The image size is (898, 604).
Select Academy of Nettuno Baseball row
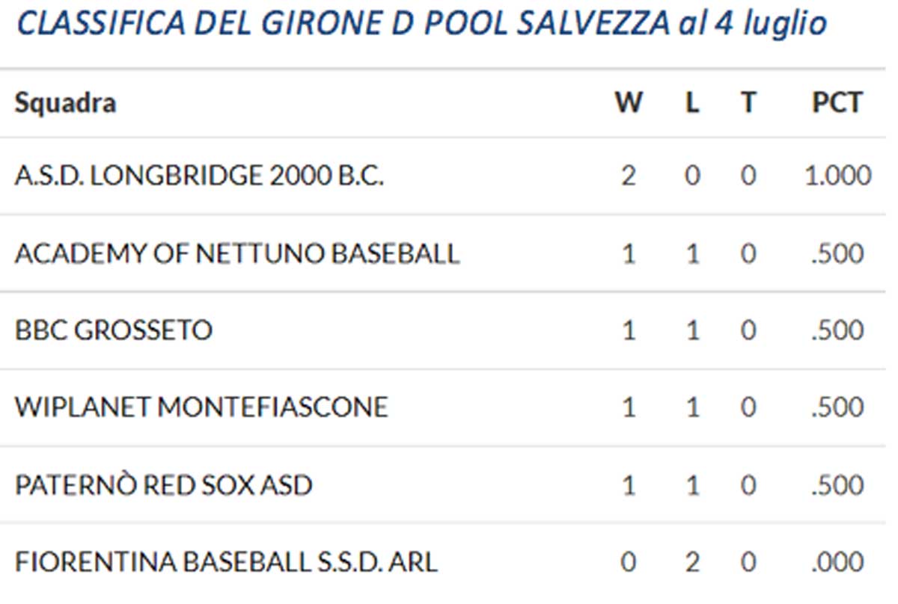236,254
